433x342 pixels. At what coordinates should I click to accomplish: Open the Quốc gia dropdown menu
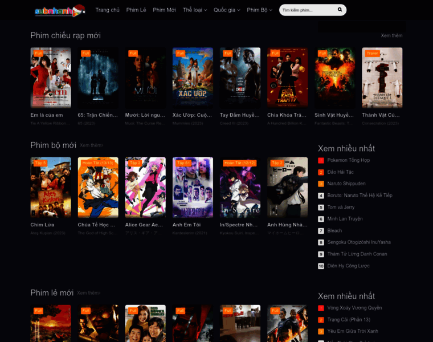[227, 10]
